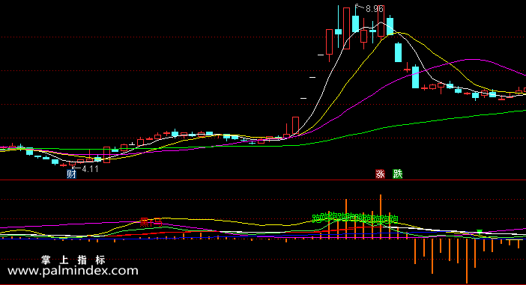This screenshot has width=526, height=285.
Task: Click the longest orange downward indicator bar
Action: pos(467,261)
